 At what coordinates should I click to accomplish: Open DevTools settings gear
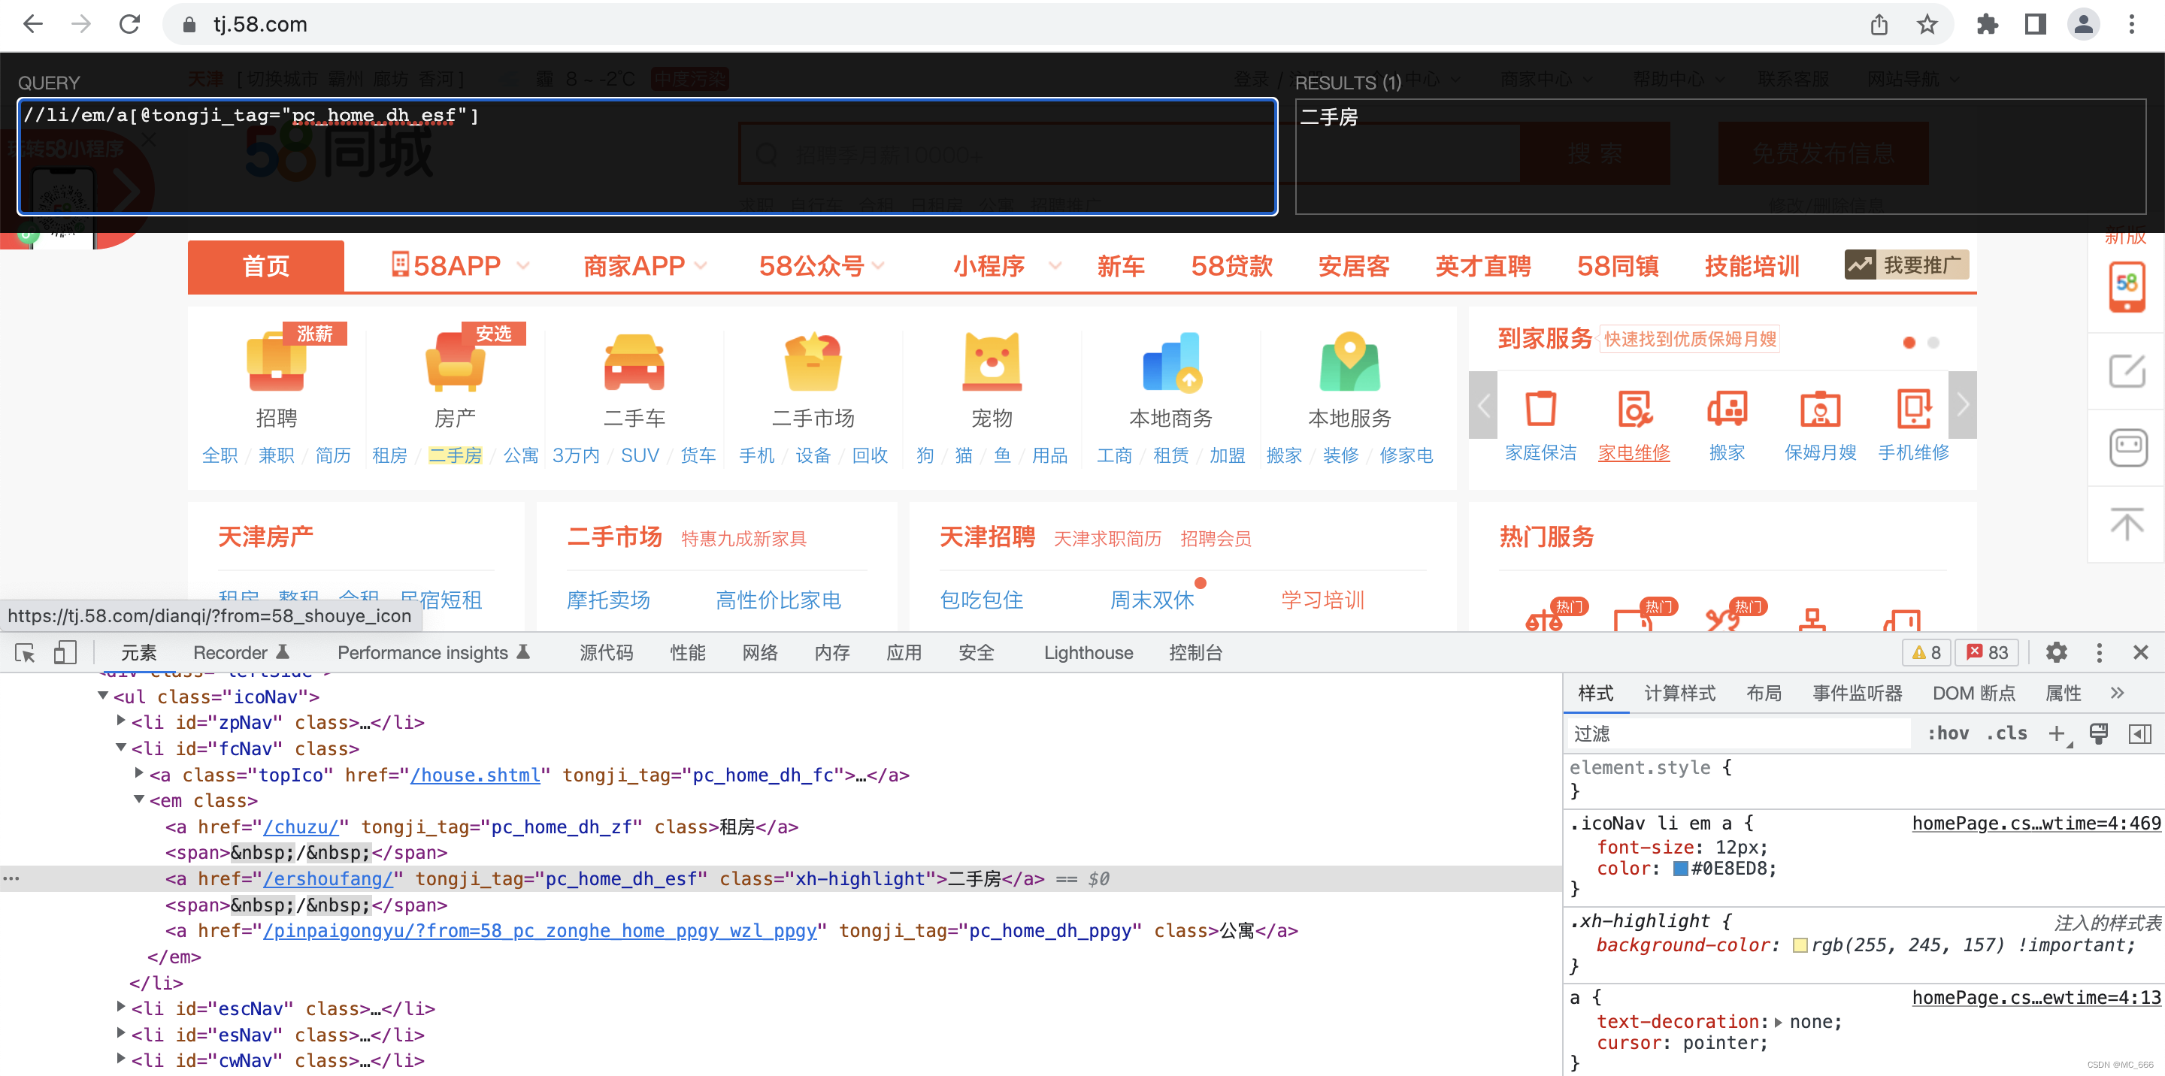coord(2056,653)
